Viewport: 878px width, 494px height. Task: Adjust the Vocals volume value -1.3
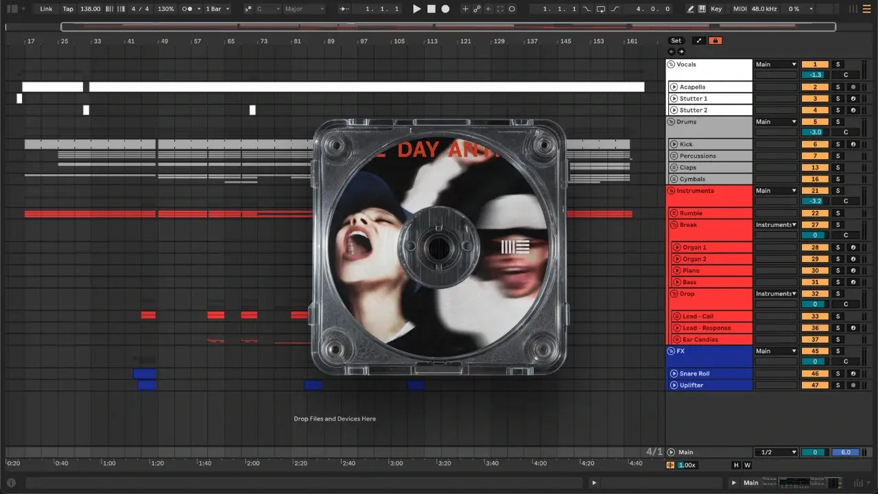(x=815, y=75)
